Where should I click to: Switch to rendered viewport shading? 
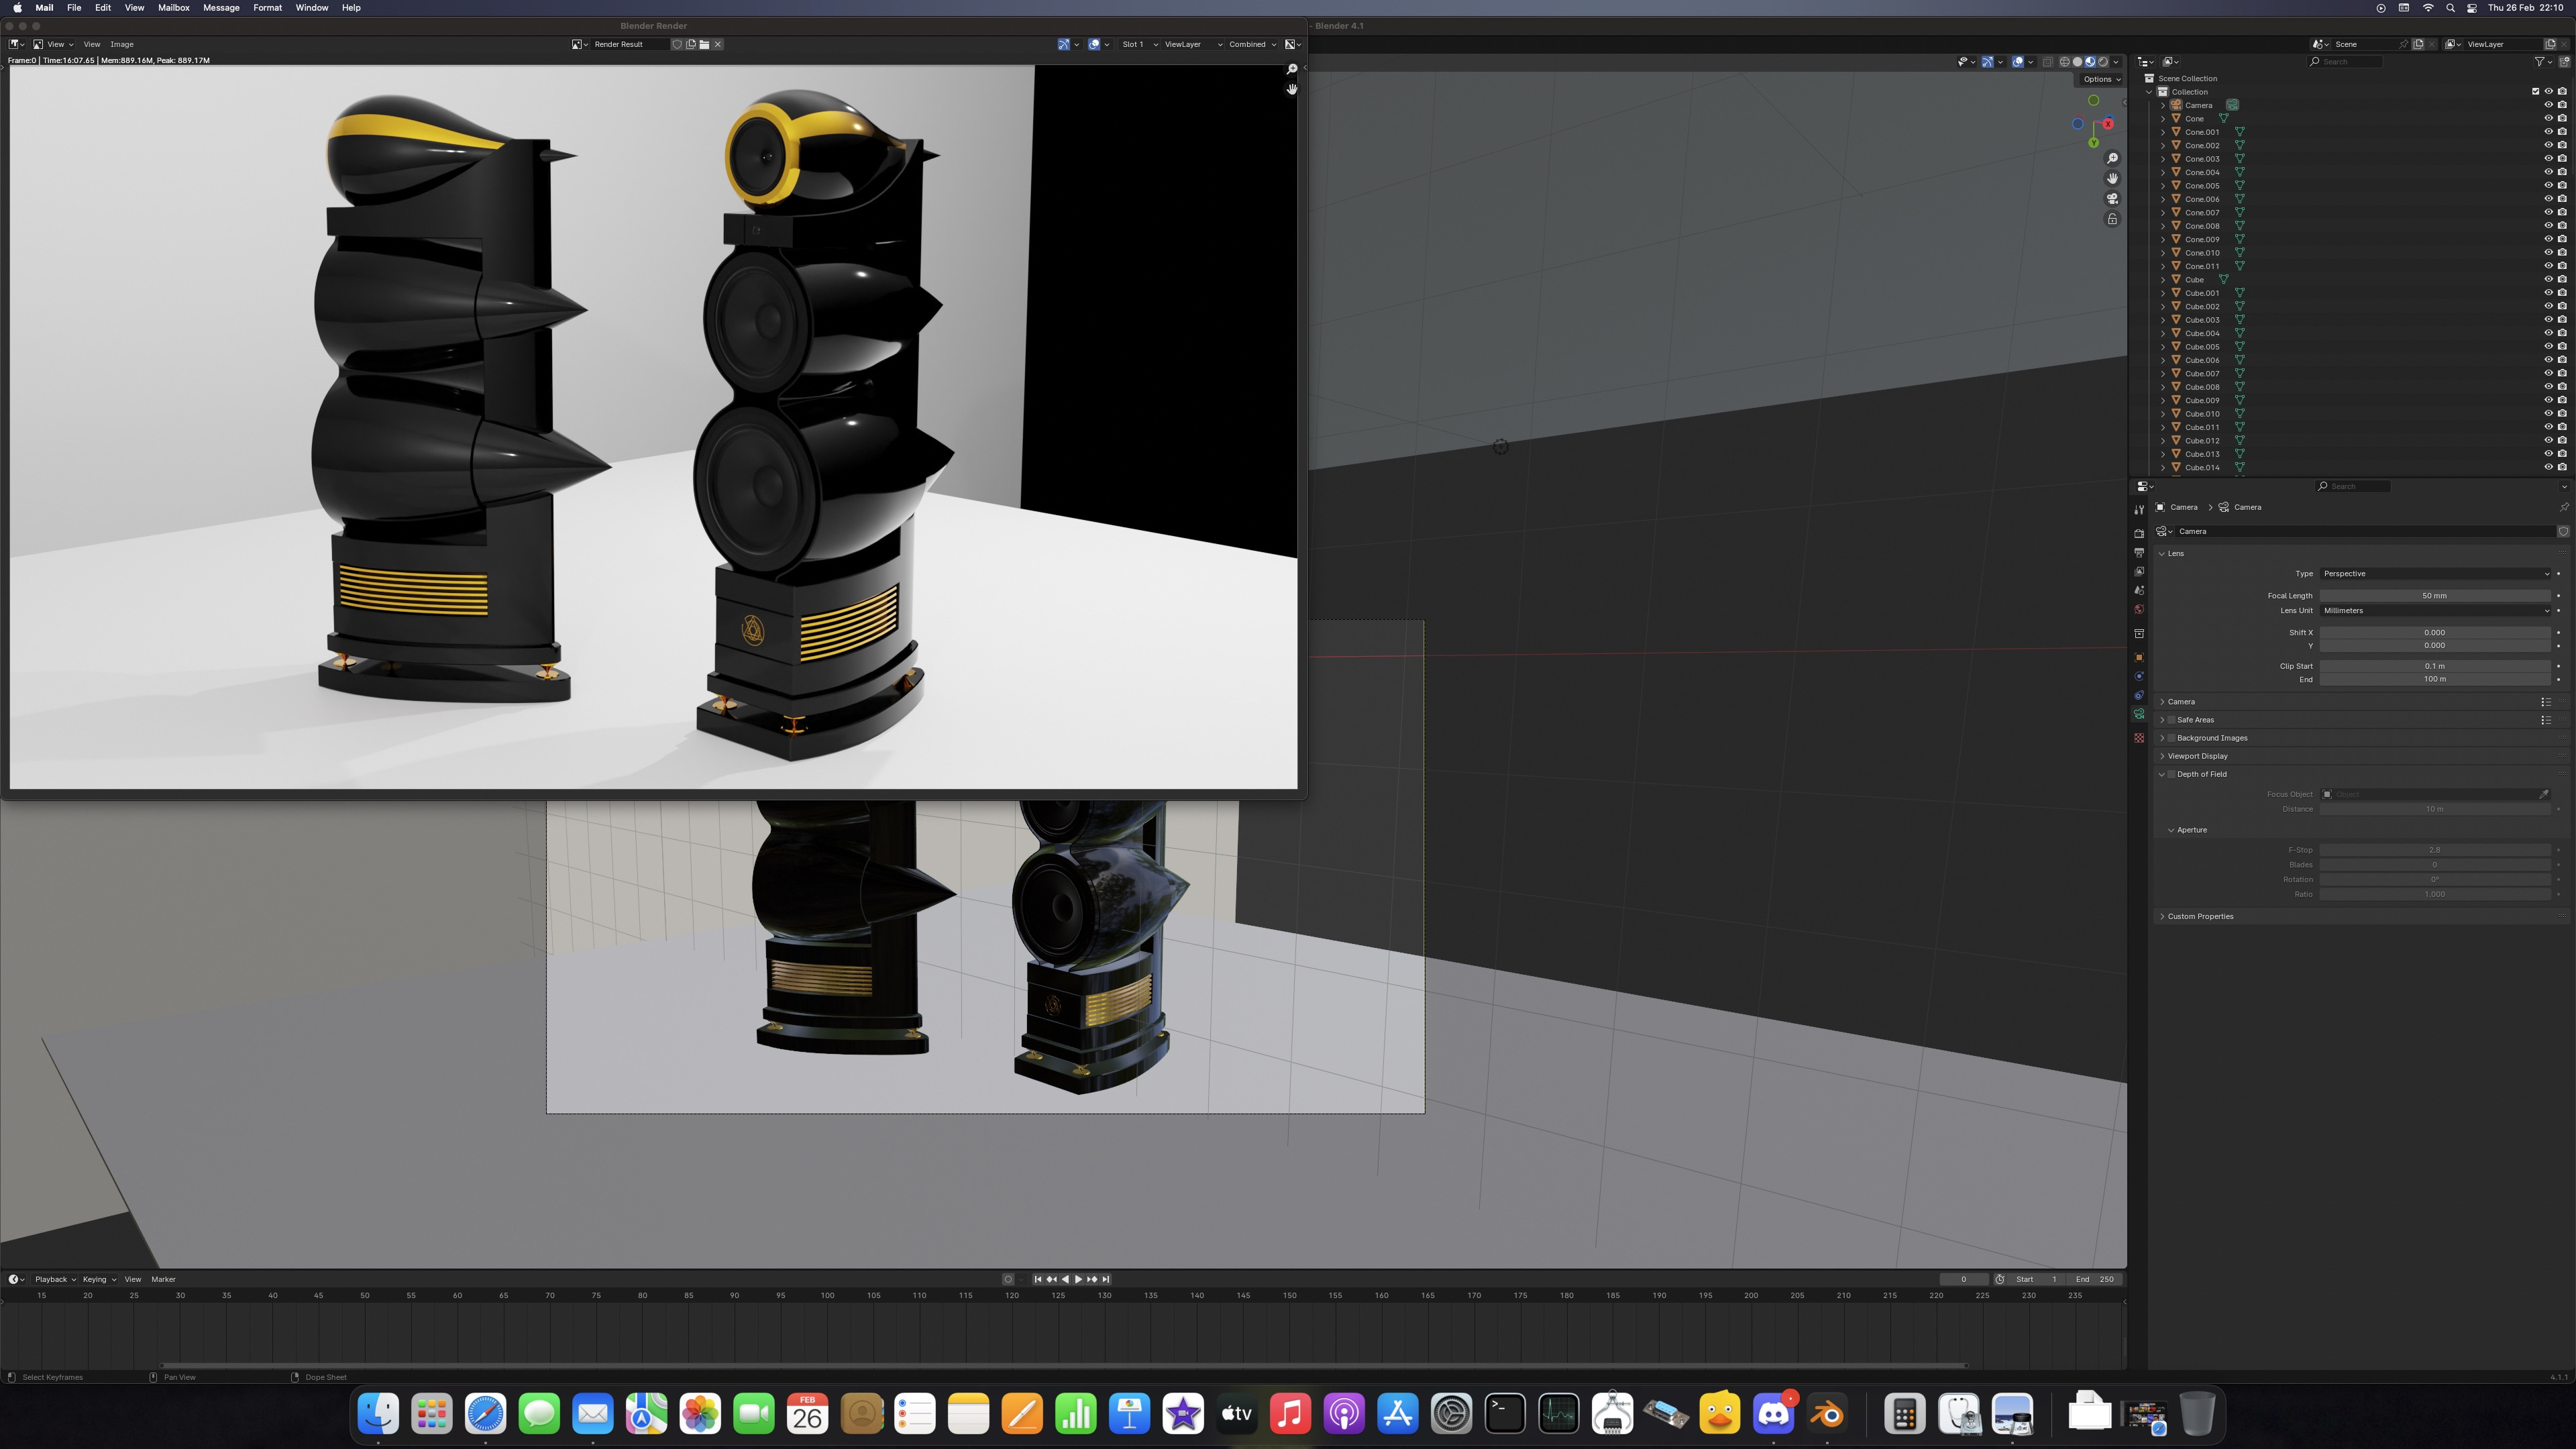click(2102, 62)
